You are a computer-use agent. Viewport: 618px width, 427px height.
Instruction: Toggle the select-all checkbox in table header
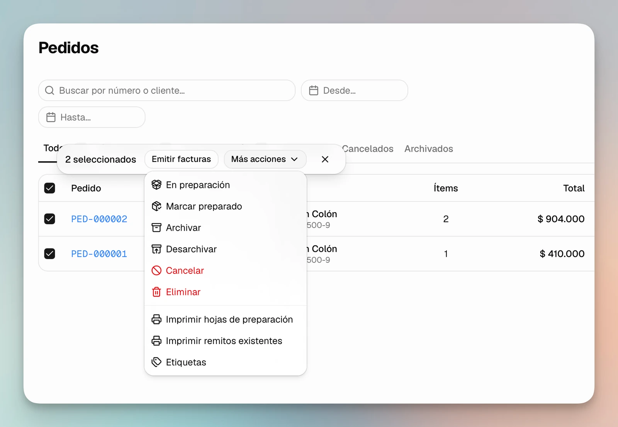(x=49, y=188)
